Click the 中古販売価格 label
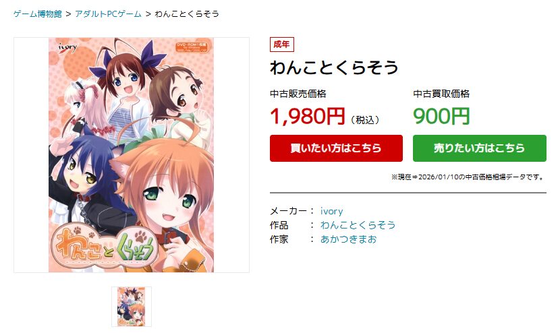The height and width of the screenshot is (333, 558). click(x=298, y=94)
